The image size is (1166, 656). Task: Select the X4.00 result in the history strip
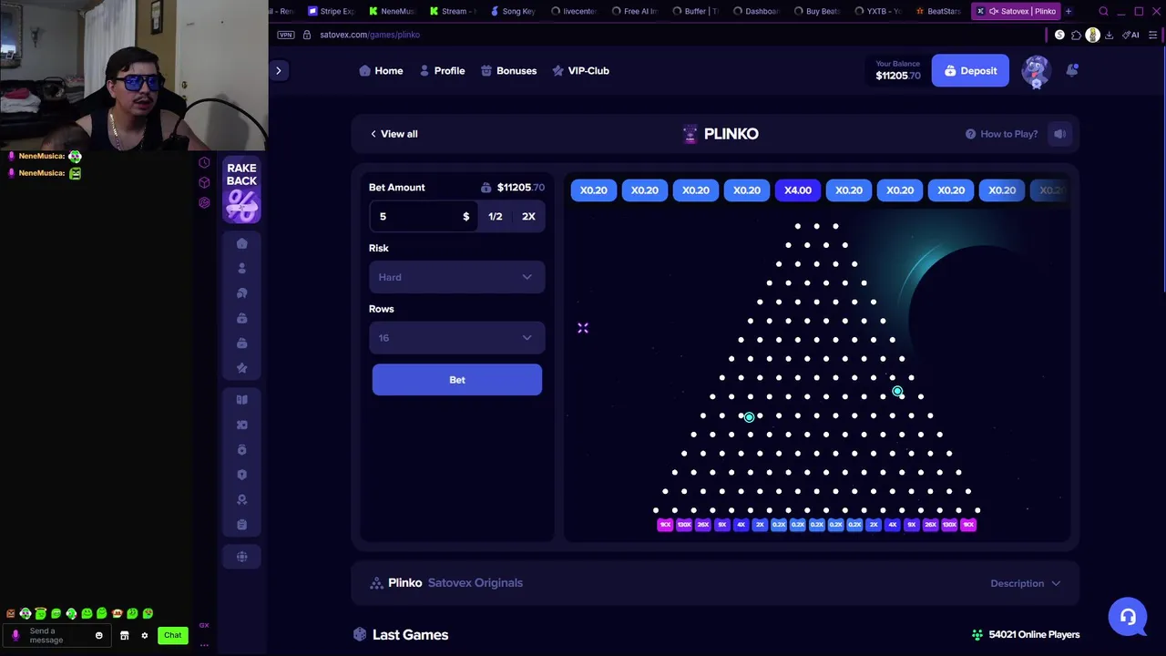click(x=797, y=190)
